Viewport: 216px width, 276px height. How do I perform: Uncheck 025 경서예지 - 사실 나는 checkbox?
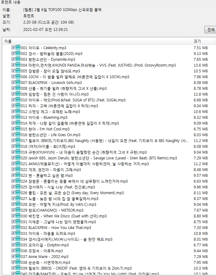click(x=13, y=187)
